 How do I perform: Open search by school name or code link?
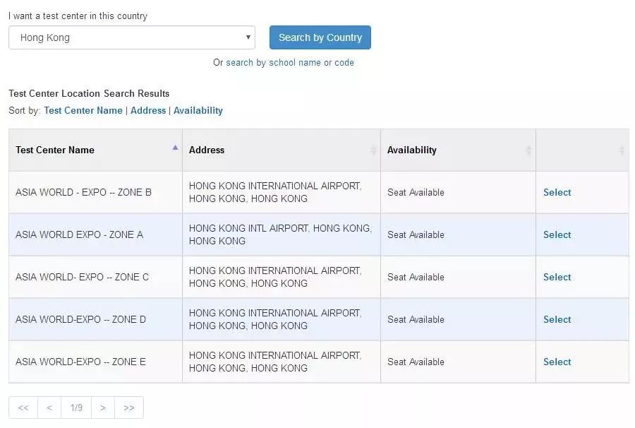click(x=290, y=62)
